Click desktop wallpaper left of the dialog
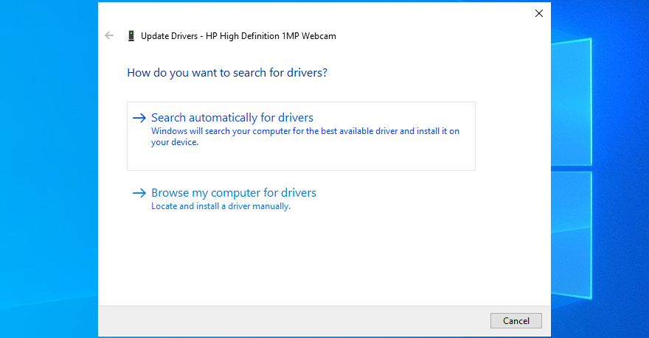The width and height of the screenshot is (649, 338). click(x=48, y=169)
